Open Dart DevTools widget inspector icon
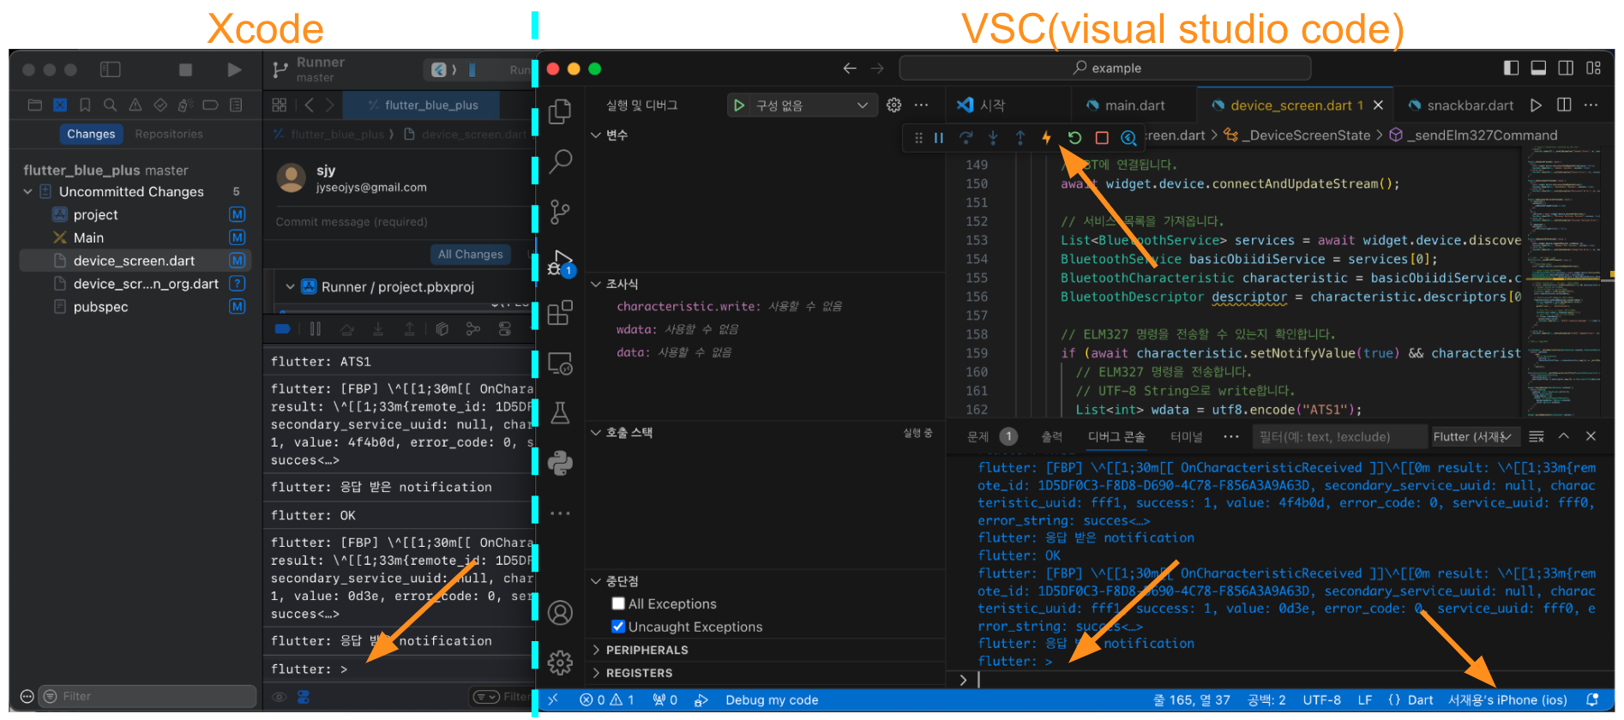 (x=1128, y=137)
